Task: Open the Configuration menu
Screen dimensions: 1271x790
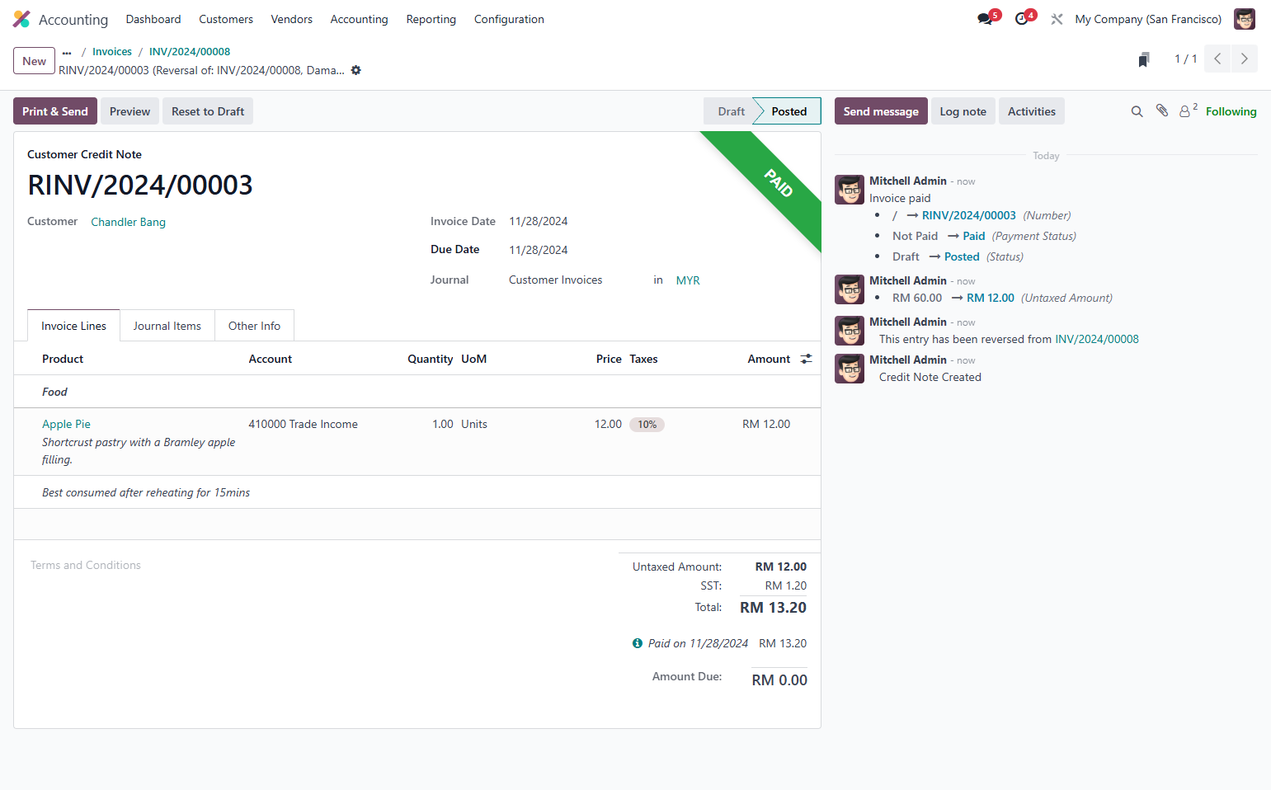Action: (x=509, y=19)
